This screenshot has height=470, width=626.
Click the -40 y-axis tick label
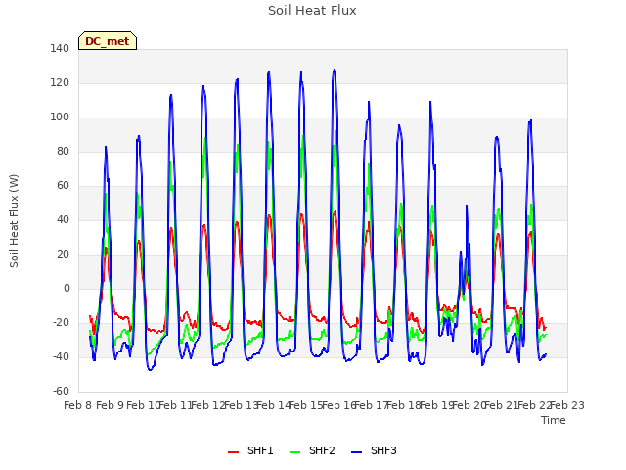click(61, 356)
